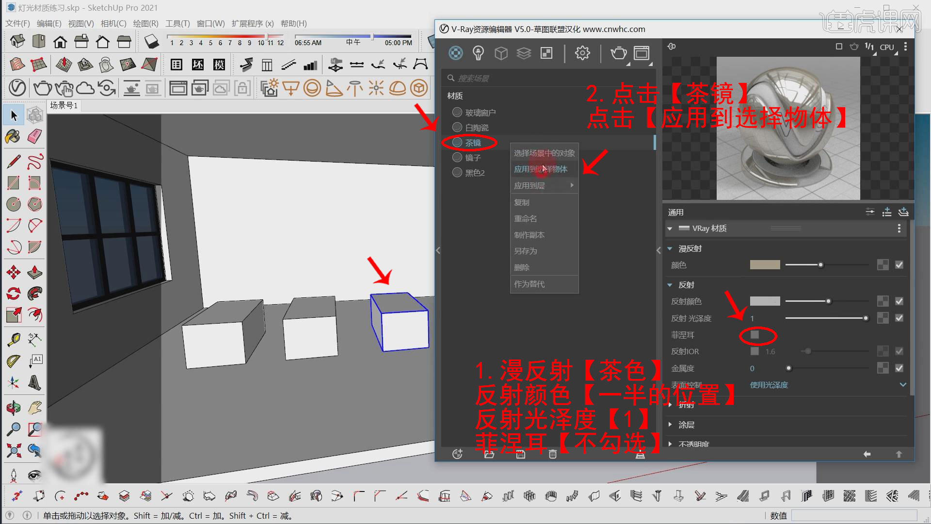Screen dimensions: 931x524
Task: Click Iso view house icon
Action: tap(17, 42)
